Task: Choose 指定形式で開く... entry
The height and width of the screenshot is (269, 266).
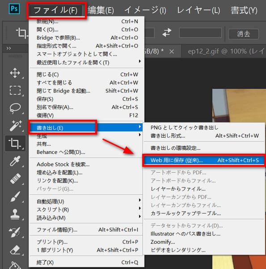Action: 87,46
